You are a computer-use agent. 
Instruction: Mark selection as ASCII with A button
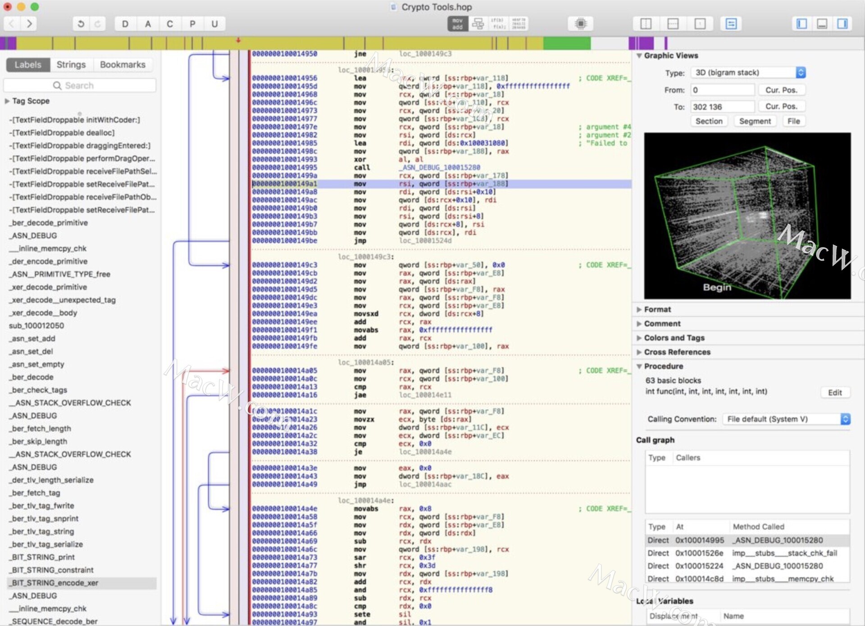[x=148, y=24]
